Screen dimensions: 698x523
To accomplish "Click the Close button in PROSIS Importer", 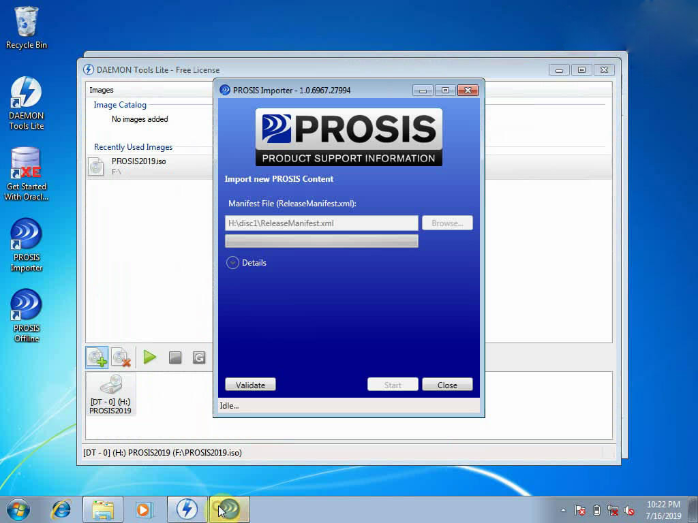I will 447,385.
